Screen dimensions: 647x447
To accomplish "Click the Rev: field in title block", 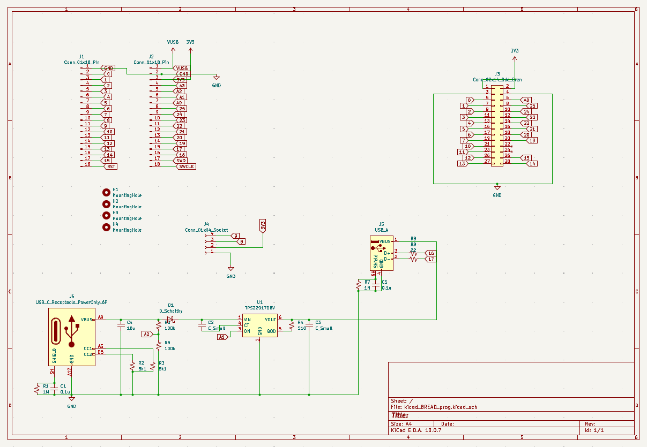I will [x=590, y=423].
